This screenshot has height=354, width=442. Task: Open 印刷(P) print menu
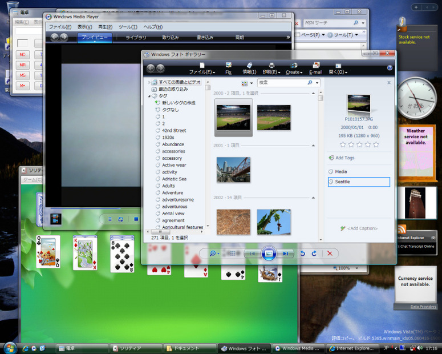pos(271,69)
